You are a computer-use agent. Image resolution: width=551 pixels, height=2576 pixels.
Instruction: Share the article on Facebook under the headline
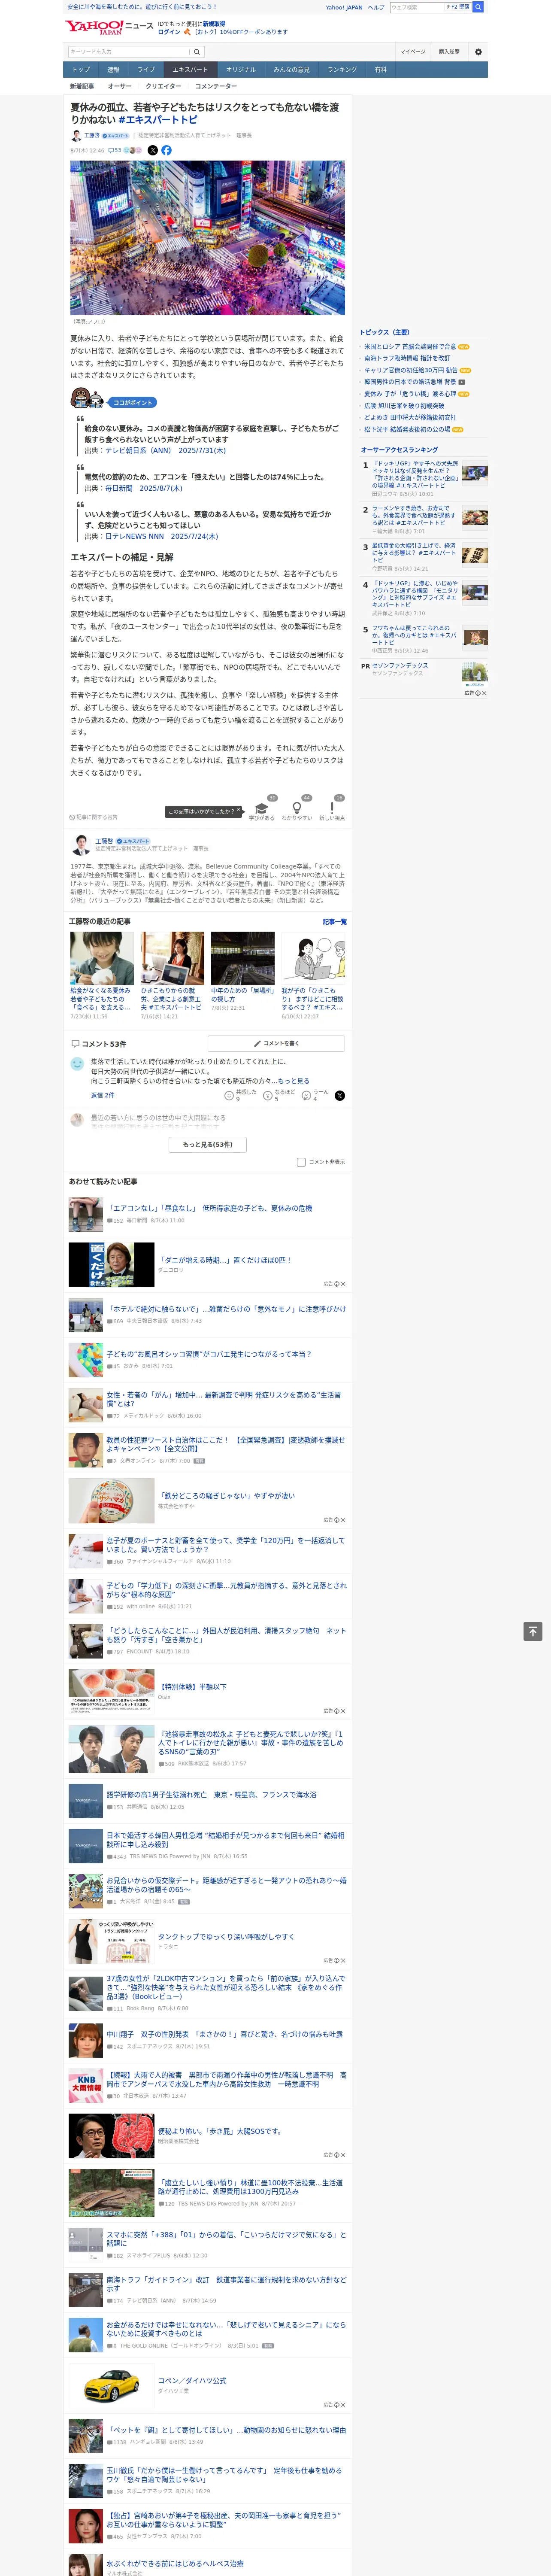tap(166, 150)
